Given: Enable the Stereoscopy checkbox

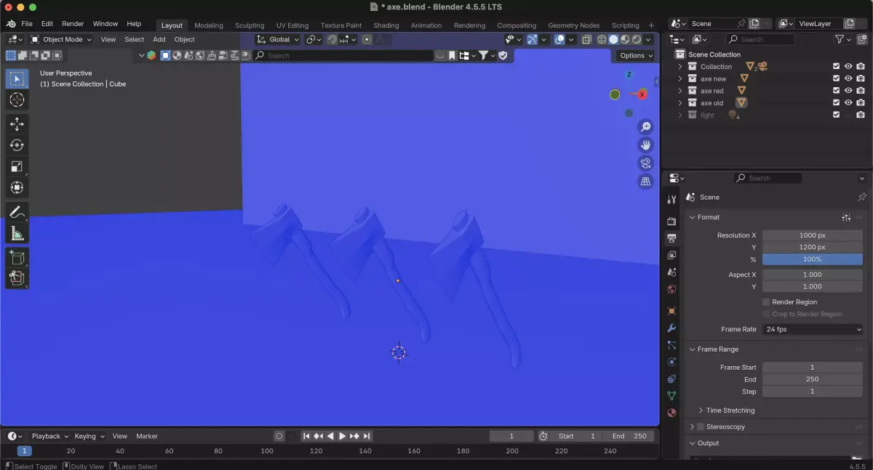Looking at the screenshot, I should [701, 427].
